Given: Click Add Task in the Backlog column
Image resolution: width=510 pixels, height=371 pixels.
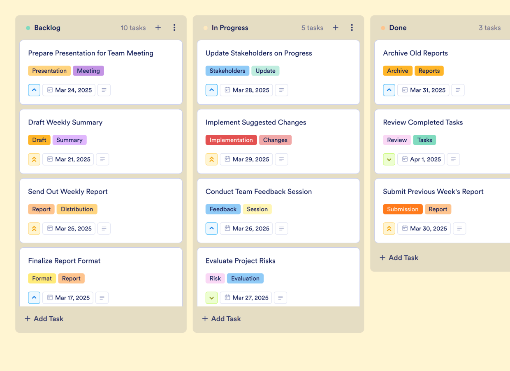Looking at the screenshot, I should (44, 318).
